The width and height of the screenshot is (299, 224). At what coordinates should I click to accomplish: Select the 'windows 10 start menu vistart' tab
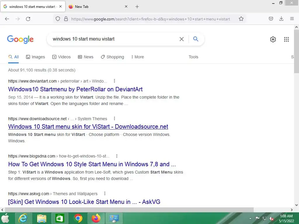(33, 7)
